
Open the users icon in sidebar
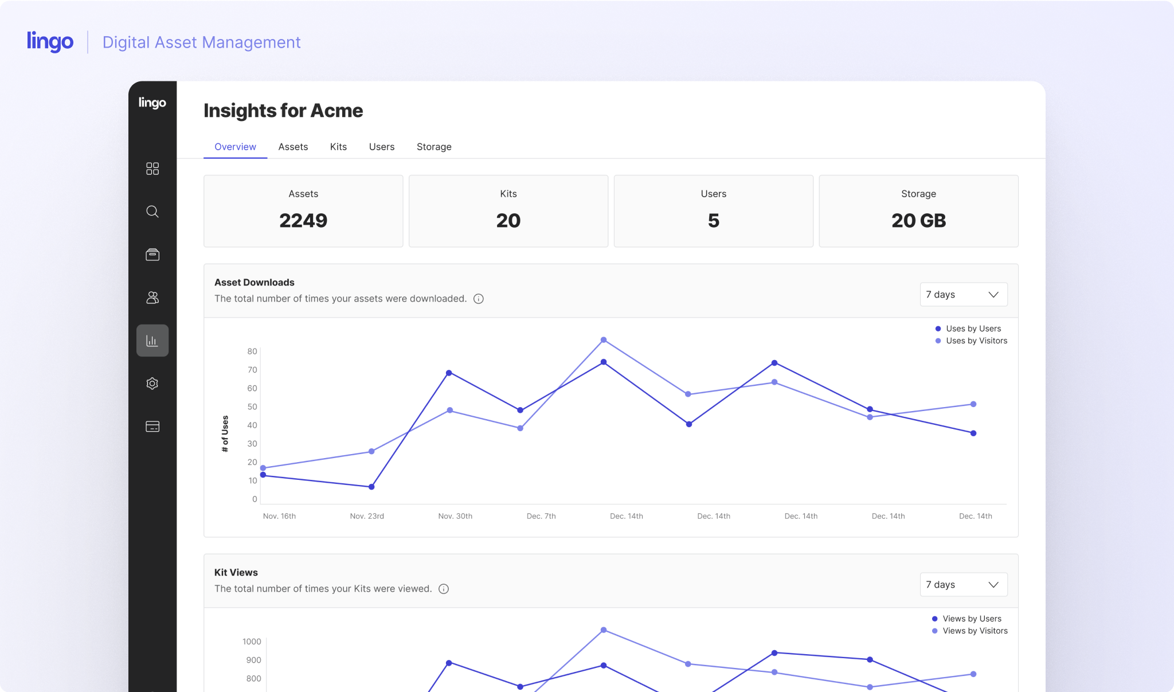coord(152,298)
